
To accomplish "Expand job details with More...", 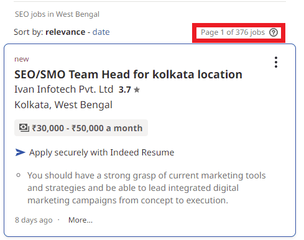I will (x=80, y=220).
